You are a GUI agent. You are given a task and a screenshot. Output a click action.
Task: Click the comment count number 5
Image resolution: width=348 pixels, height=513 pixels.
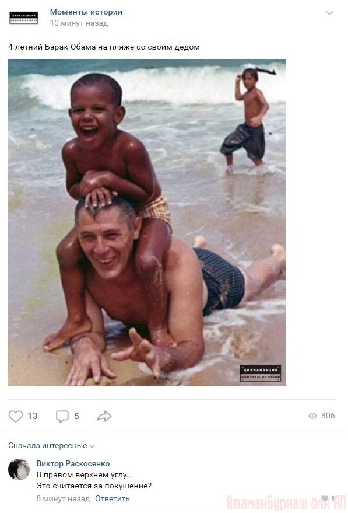point(76,416)
